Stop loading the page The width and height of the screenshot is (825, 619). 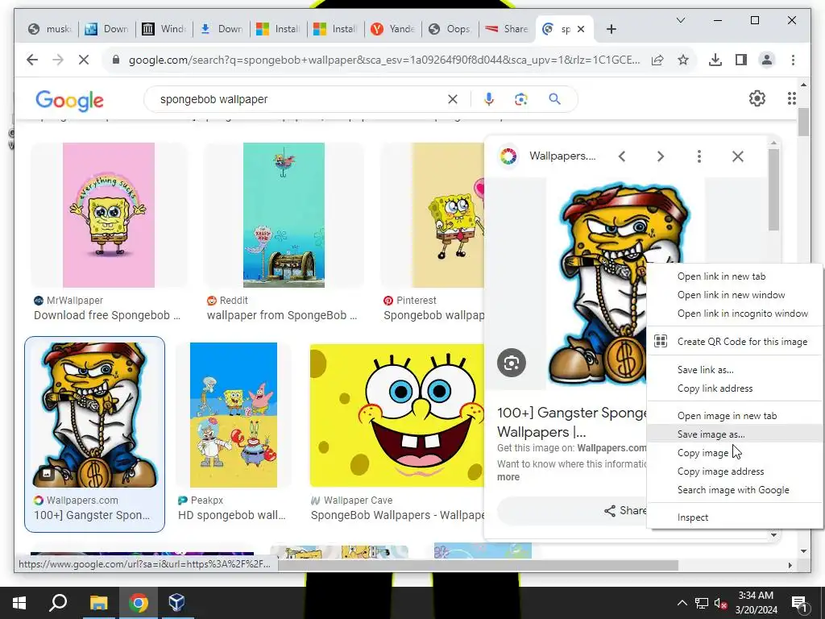pos(84,60)
